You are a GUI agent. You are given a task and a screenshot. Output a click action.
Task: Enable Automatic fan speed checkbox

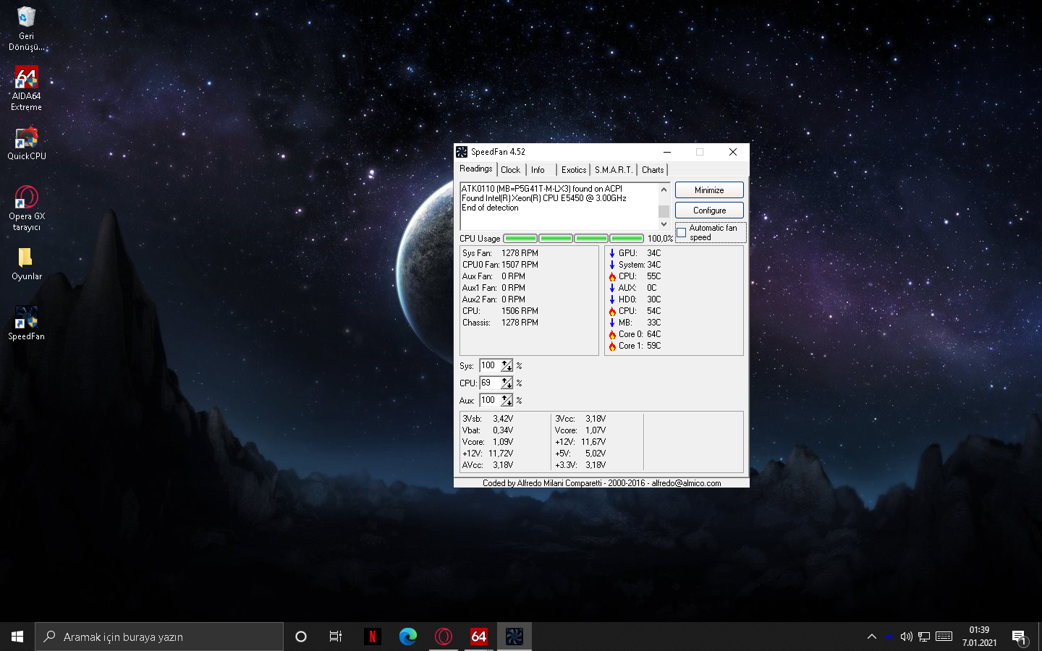[x=682, y=233]
